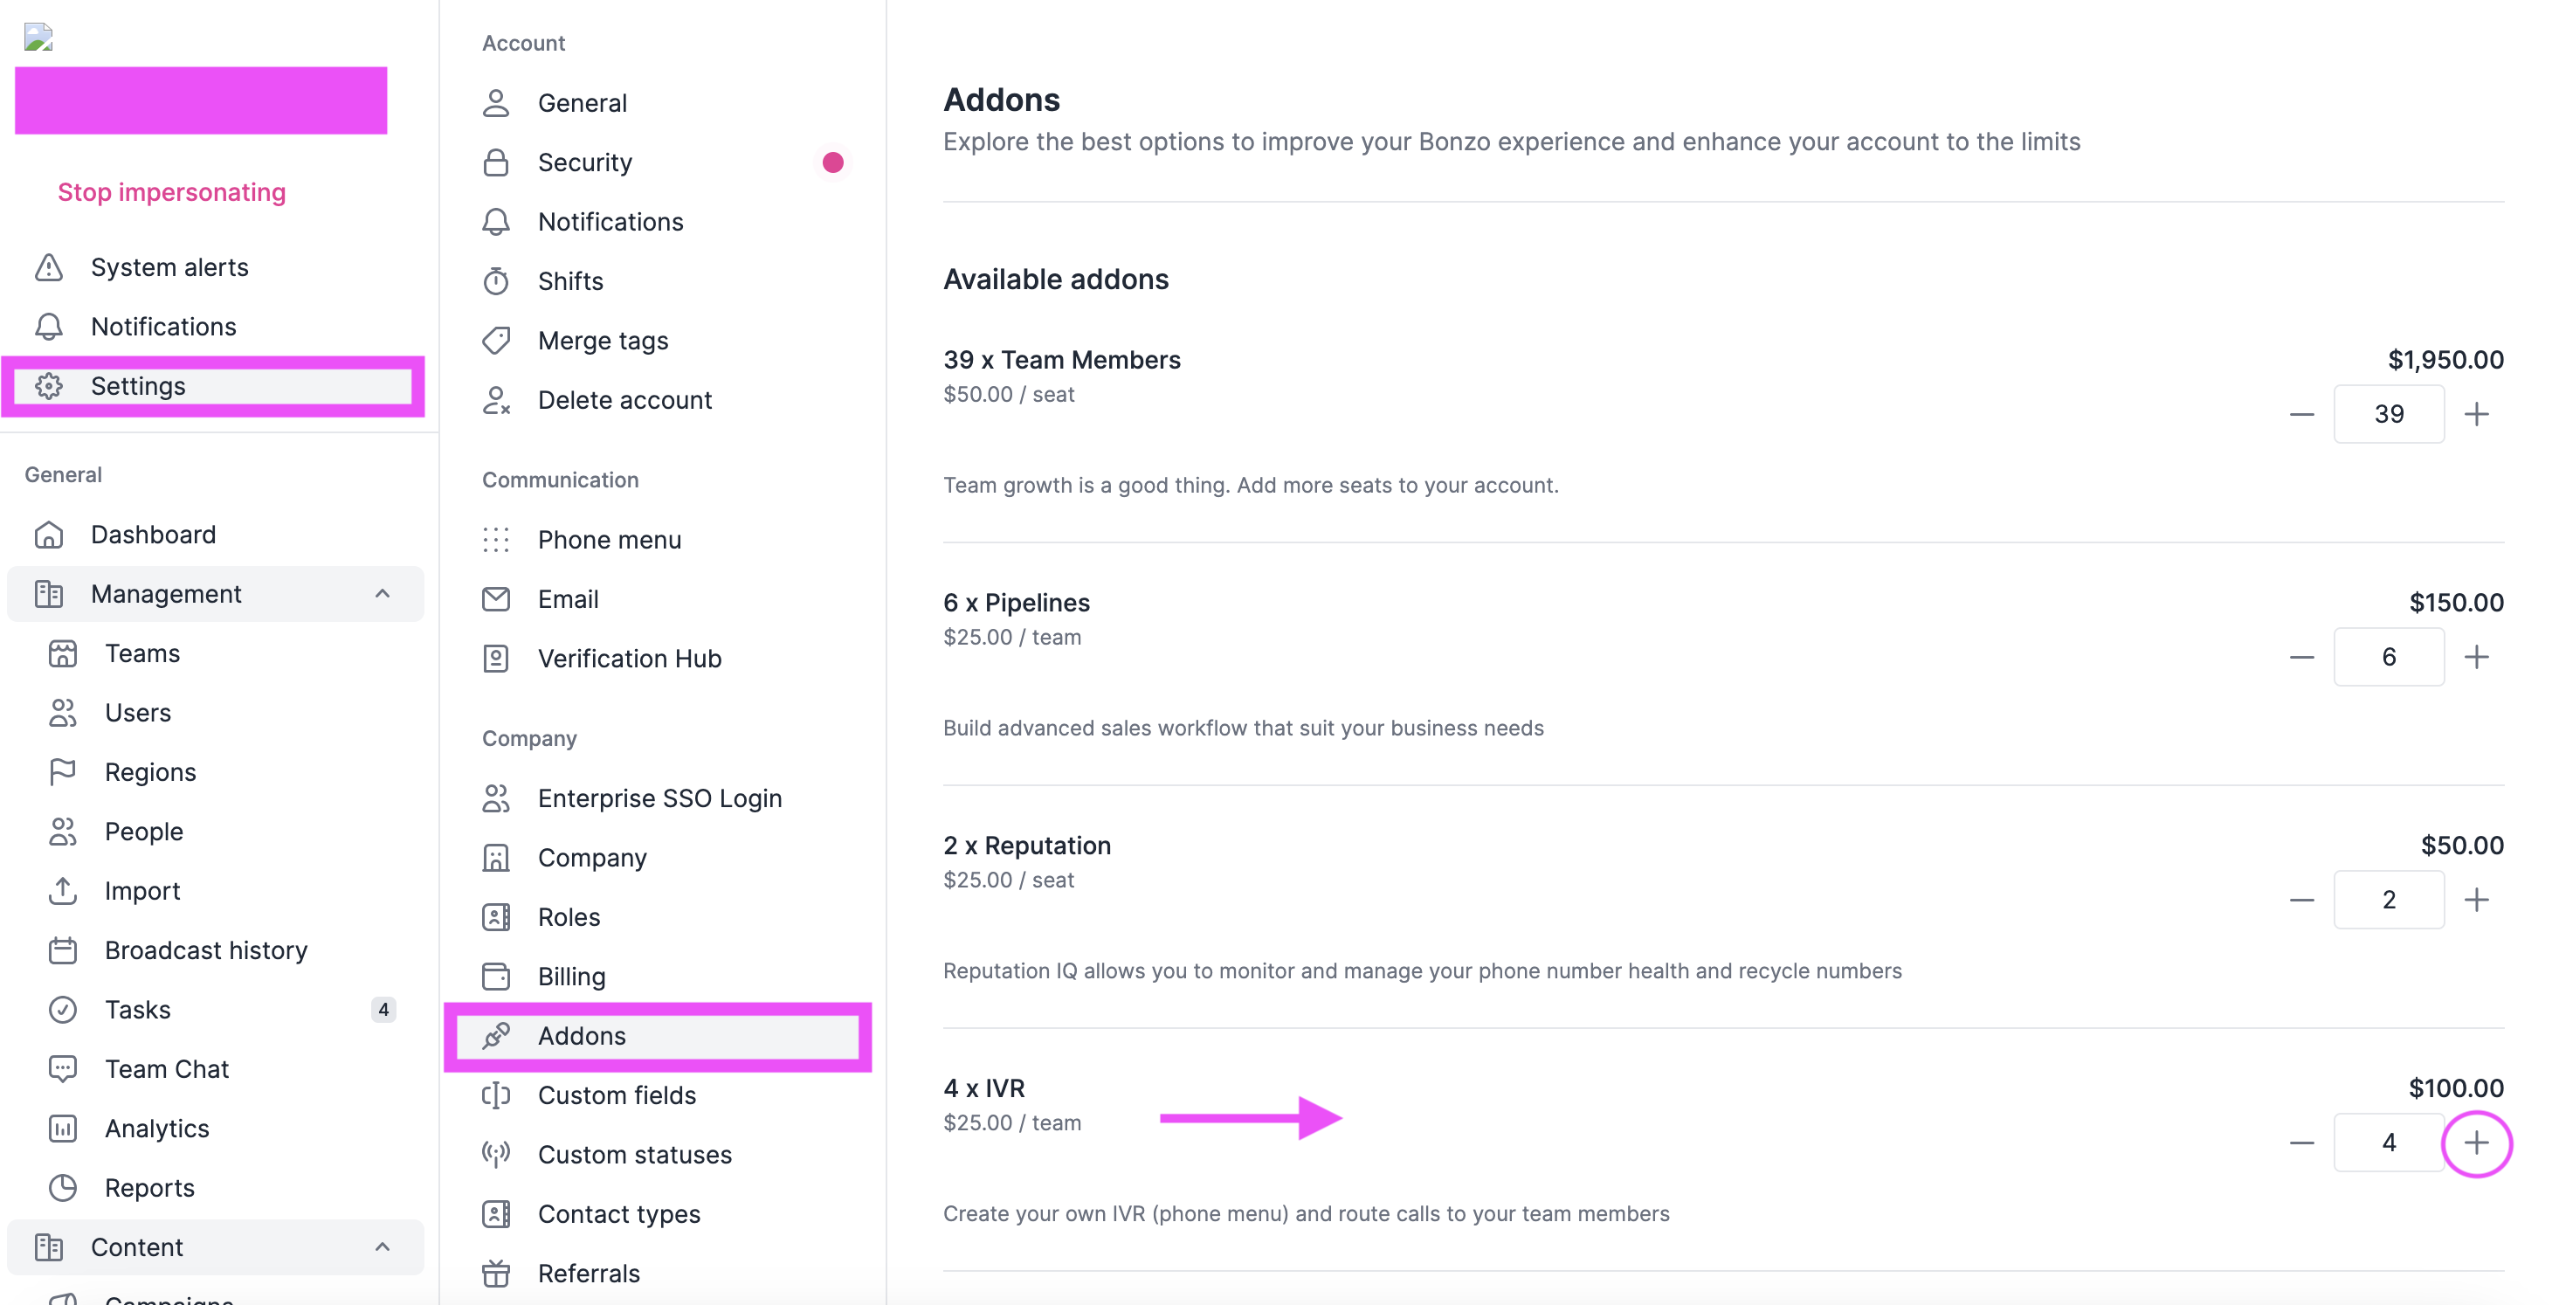Click the Shifts stopwatch icon
The width and height of the screenshot is (2552, 1305).
[496, 281]
